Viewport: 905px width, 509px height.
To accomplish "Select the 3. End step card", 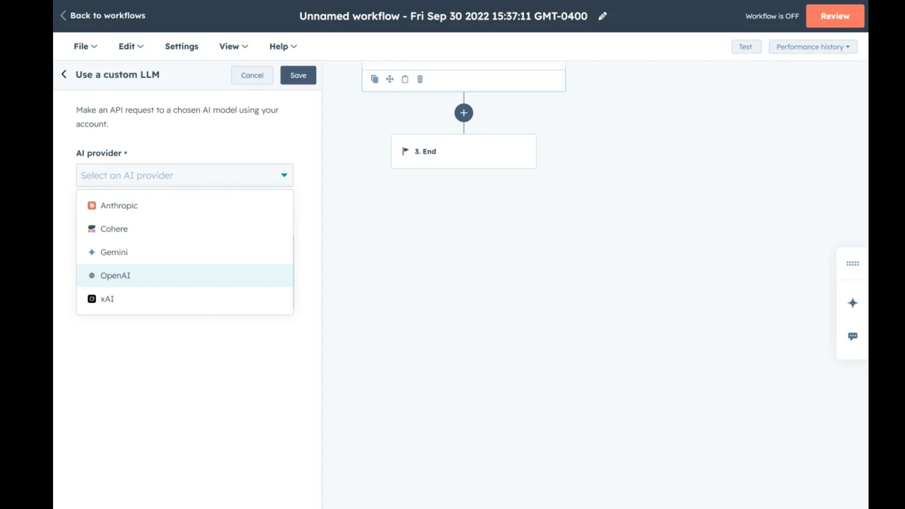I will pyautogui.click(x=464, y=152).
